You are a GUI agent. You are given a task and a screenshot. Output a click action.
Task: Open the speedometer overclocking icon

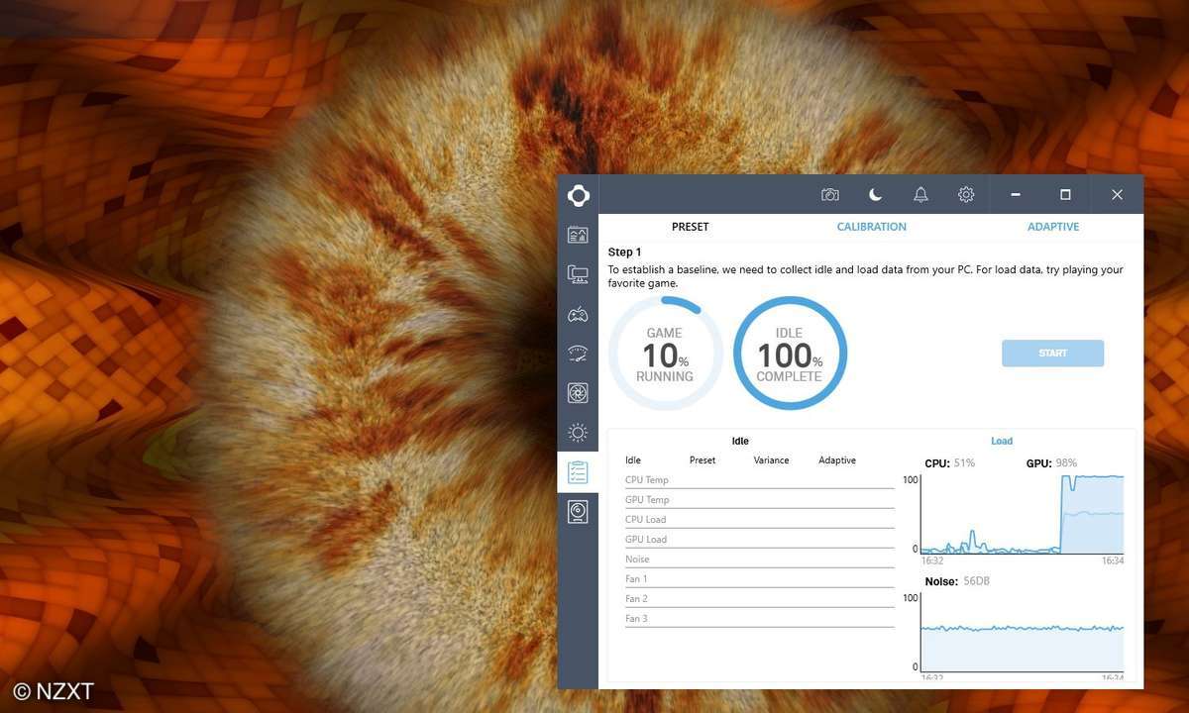click(578, 354)
